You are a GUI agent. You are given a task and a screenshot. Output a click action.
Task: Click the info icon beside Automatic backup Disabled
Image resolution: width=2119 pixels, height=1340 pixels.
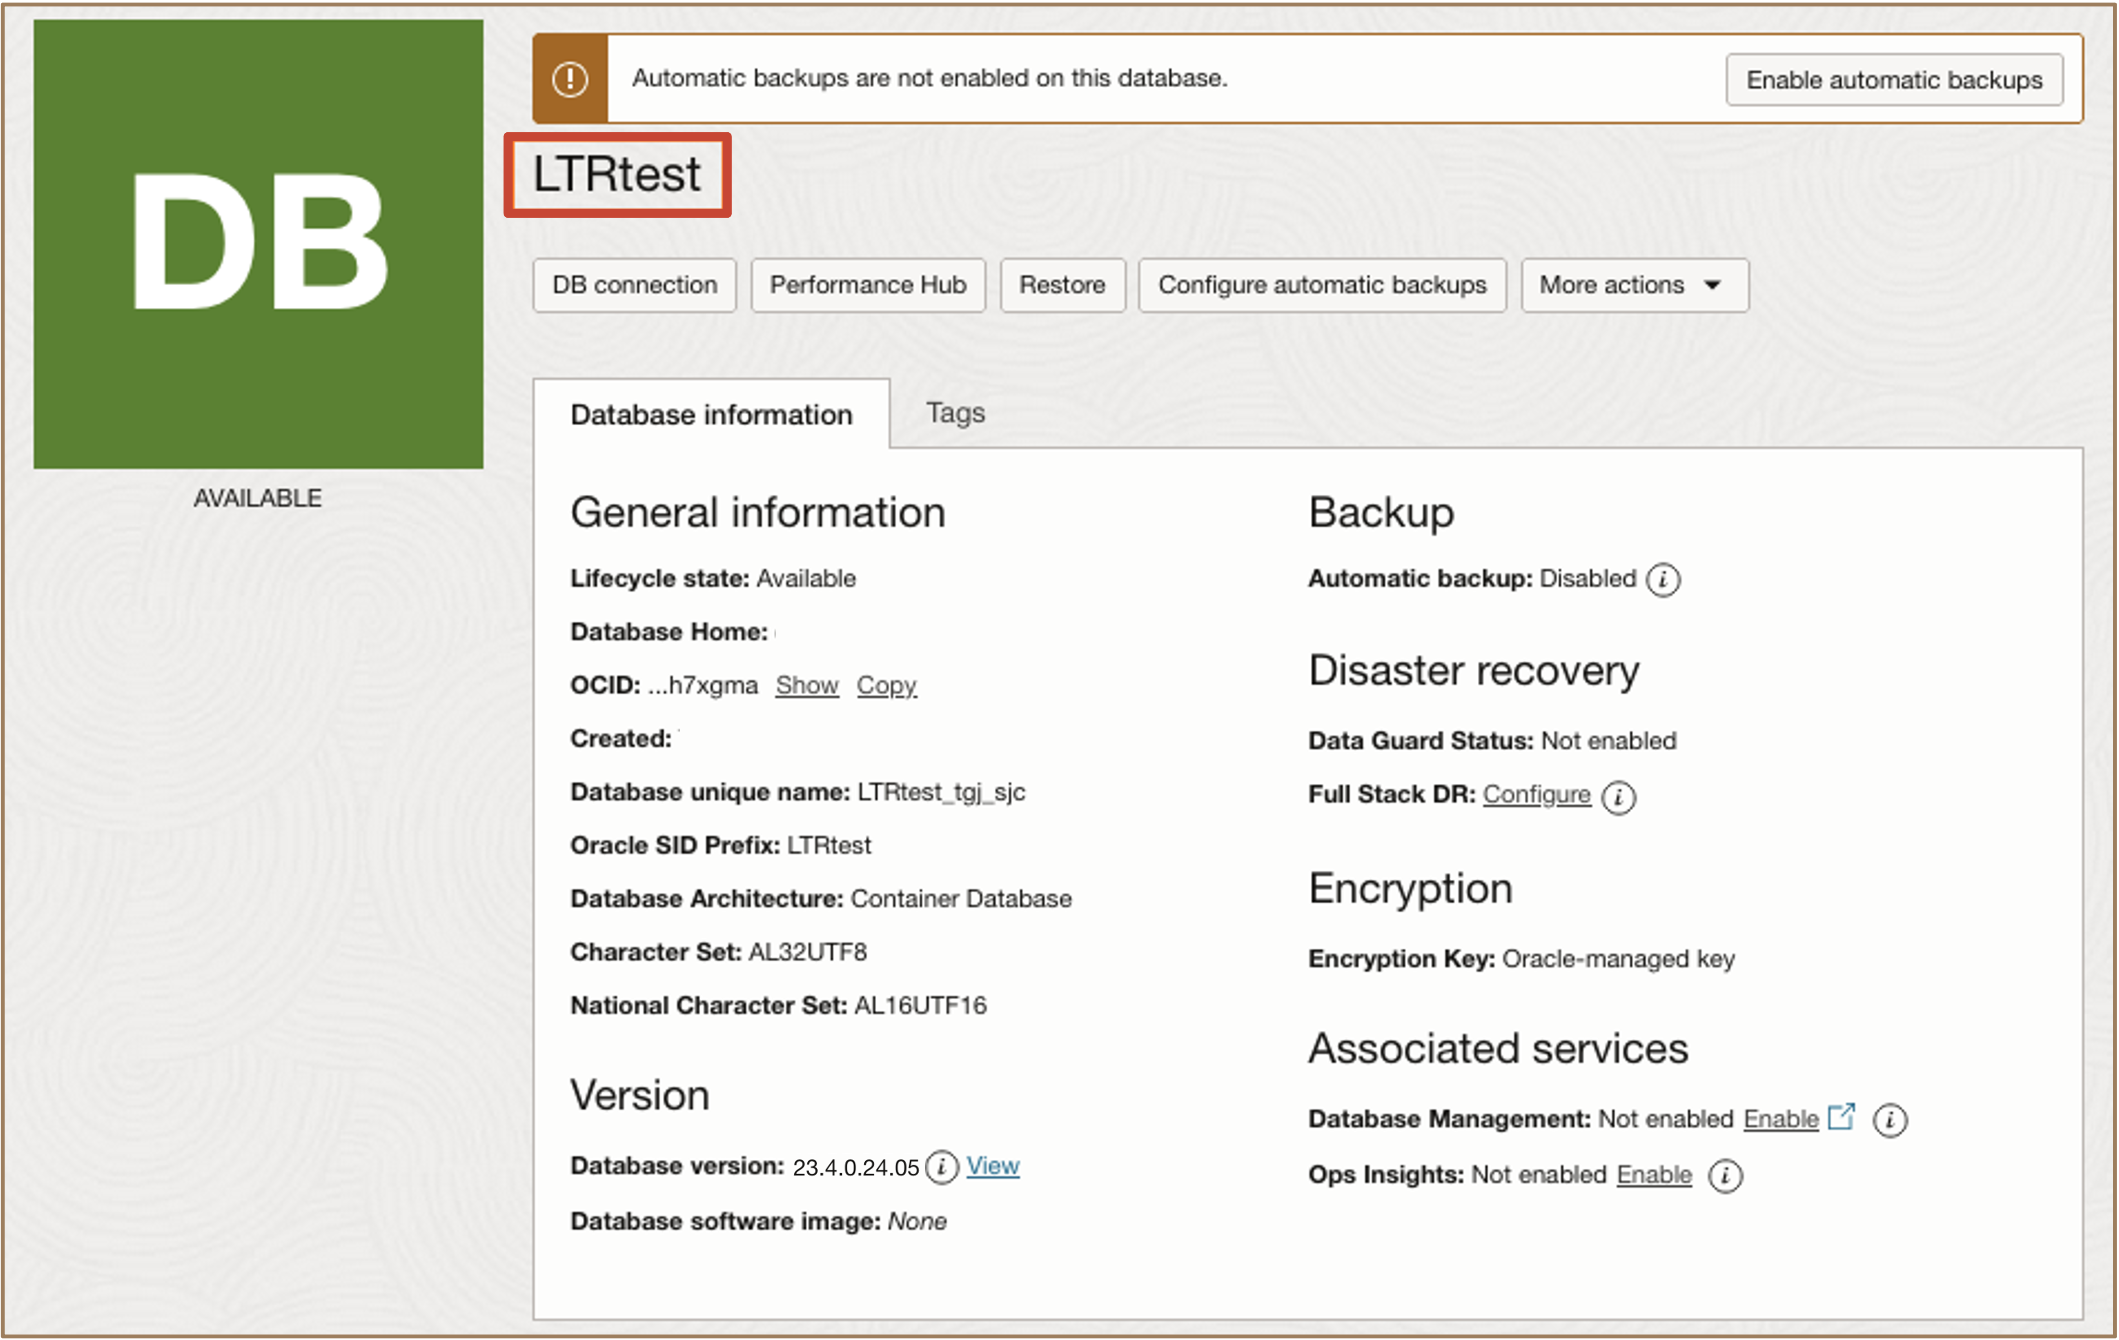1663,579
